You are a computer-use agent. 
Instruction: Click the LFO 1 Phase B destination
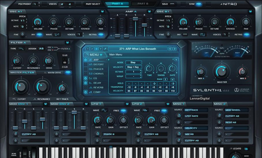114,134
